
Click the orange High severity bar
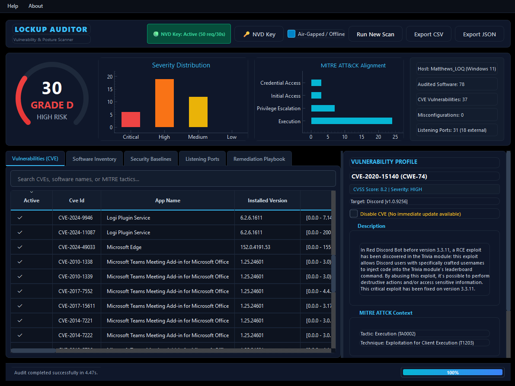[165, 103]
